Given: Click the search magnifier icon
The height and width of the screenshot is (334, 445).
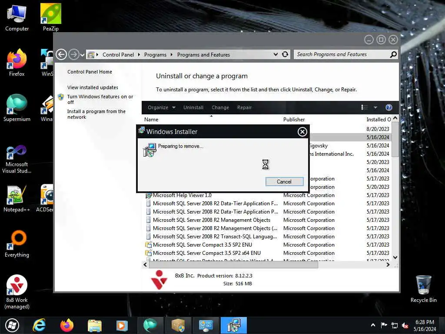Looking at the screenshot, I should coord(393,54).
